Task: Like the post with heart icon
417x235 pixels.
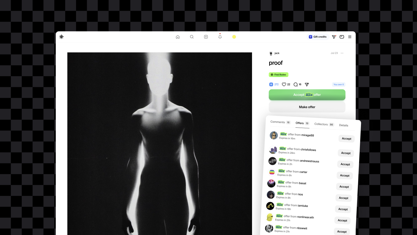Action: tap(284, 84)
